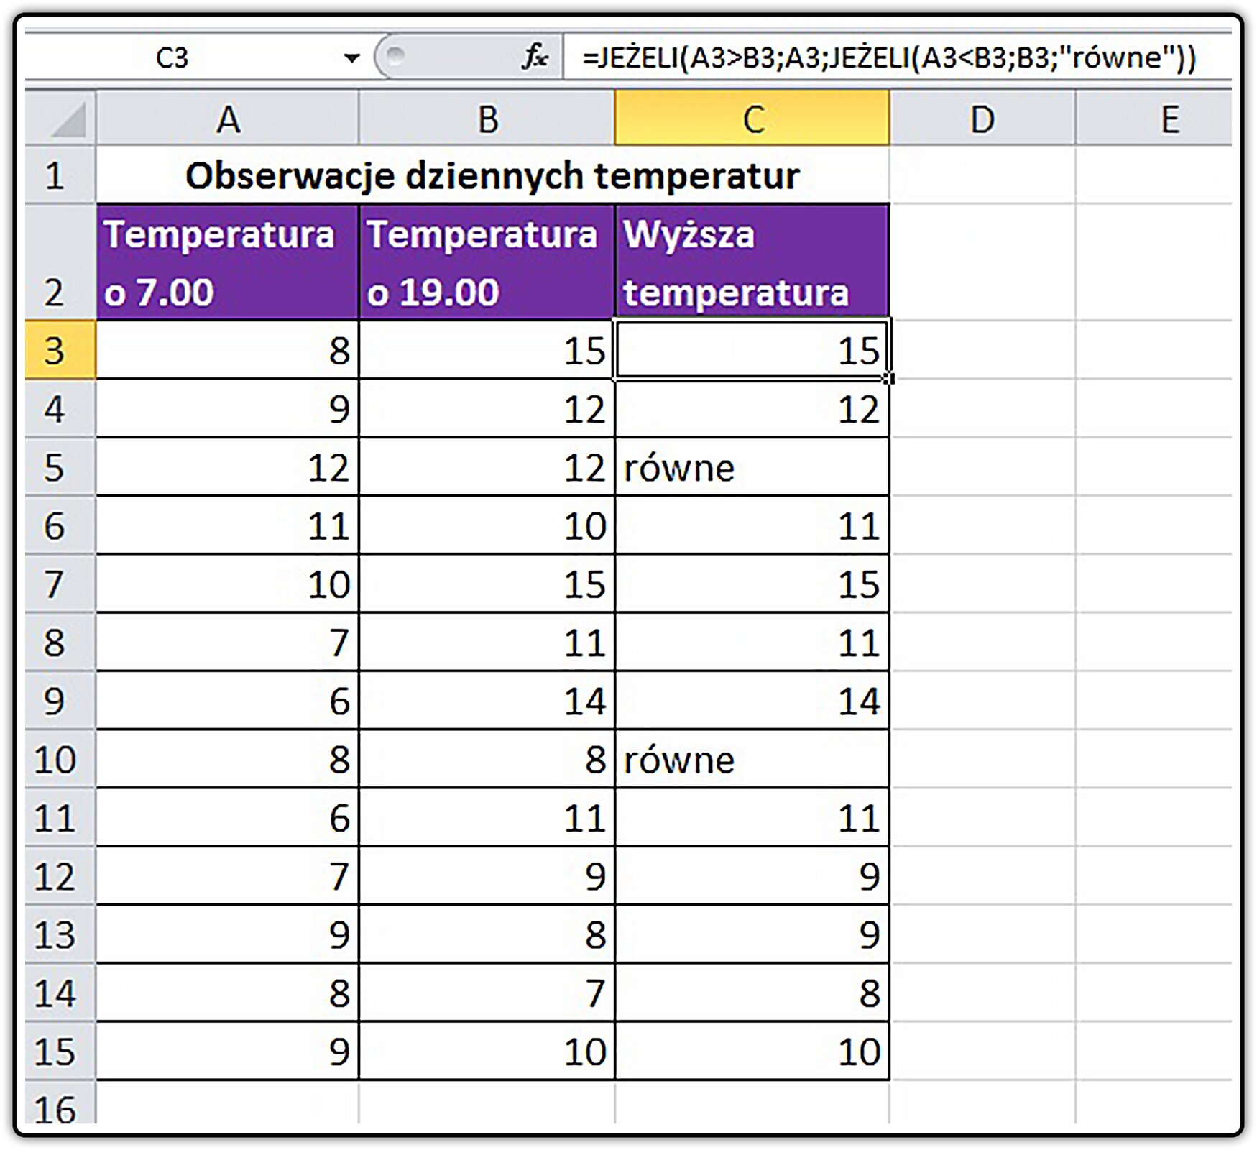Click cell A15 with value 9

[x=228, y=1052]
